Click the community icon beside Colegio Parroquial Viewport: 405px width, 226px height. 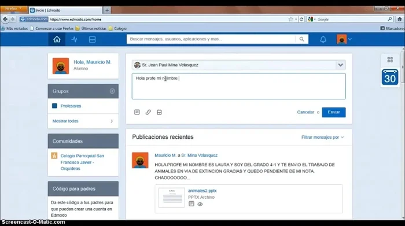pyautogui.click(x=54, y=155)
